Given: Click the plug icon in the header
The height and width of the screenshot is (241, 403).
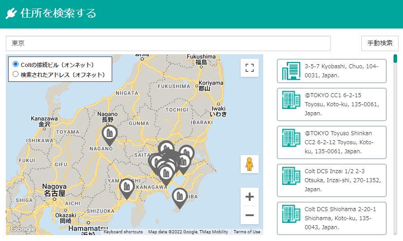Looking at the screenshot, I should (x=11, y=14).
